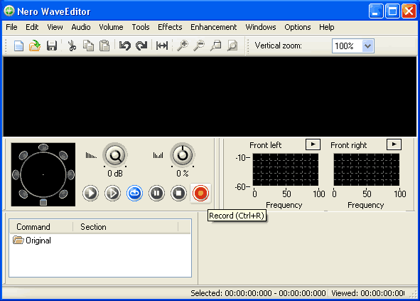This screenshot has width=420, height=301.
Task: Click the top center surround speaker
Action: 43,147
